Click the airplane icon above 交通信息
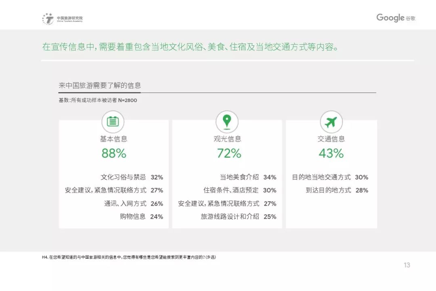 331,121
